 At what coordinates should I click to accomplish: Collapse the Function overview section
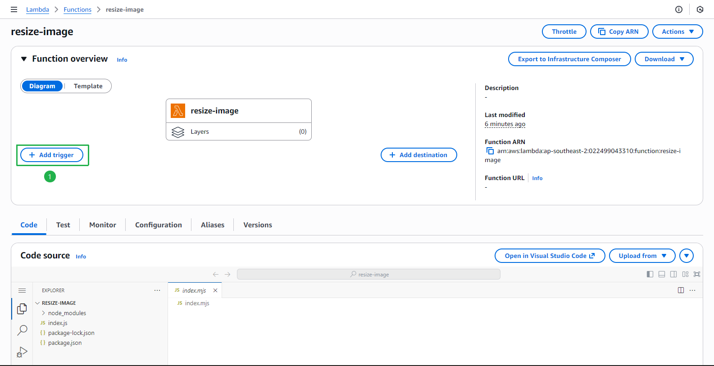pyautogui.click(x=24, y=59)
